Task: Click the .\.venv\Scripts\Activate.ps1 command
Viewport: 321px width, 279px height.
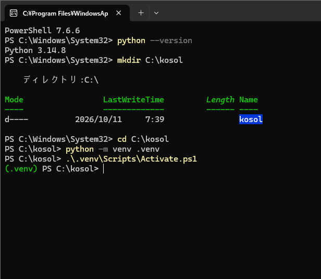Action: click(x=131, y=159)
